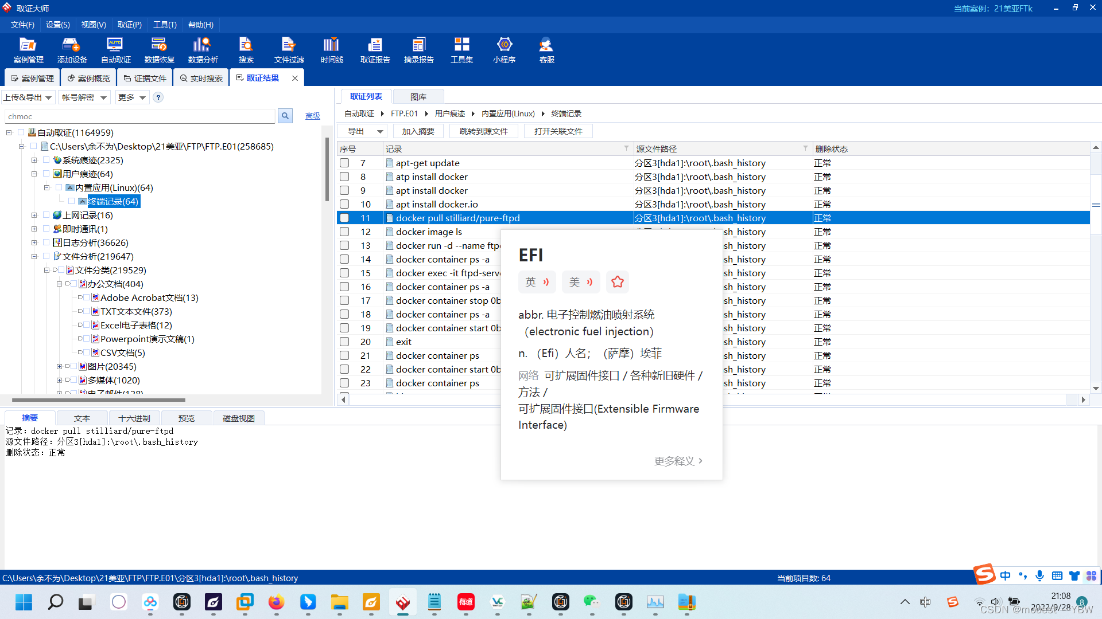Play the British pronunciation of EFI
This screenshot has width=1102, height=619.
pos(537,282)
